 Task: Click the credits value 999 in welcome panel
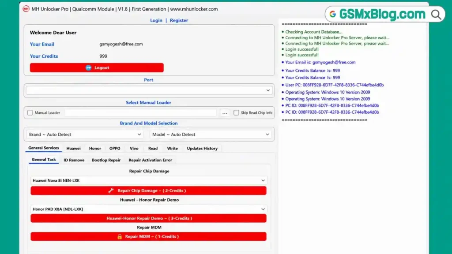(103, 56)
